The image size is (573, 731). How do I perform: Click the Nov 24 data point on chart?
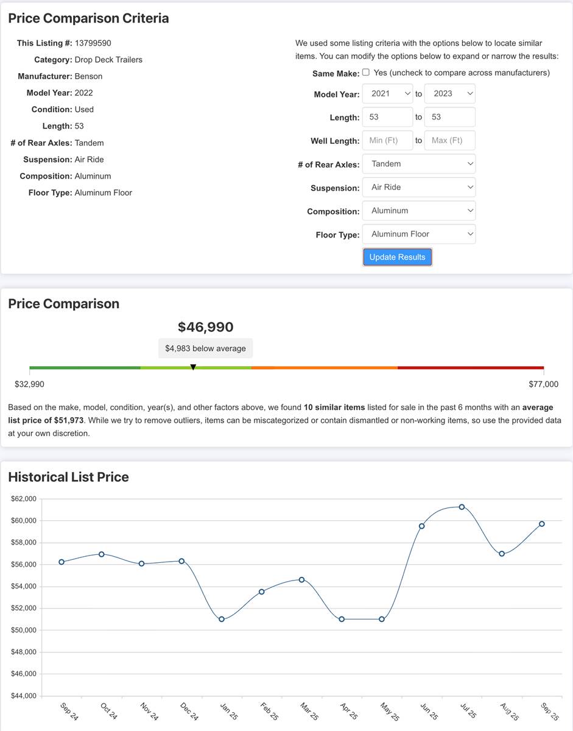pos(141,563)
